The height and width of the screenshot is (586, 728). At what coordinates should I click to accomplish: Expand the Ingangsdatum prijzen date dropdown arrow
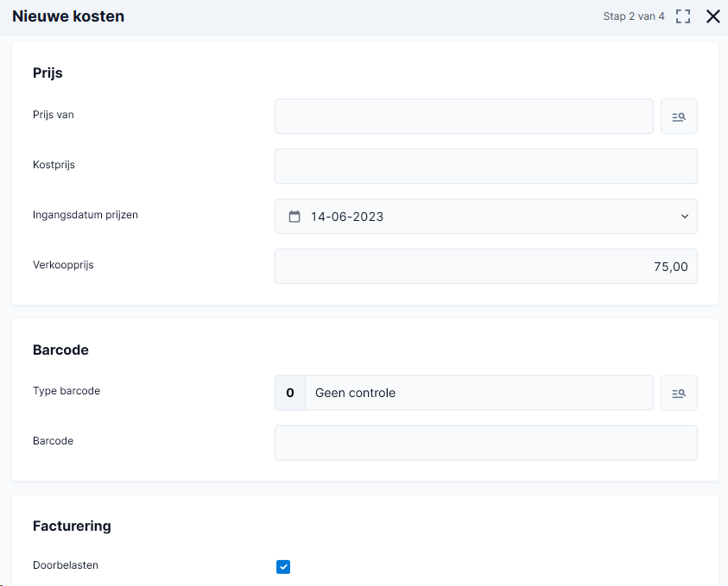pyautogui.click(x=684, y=217)
